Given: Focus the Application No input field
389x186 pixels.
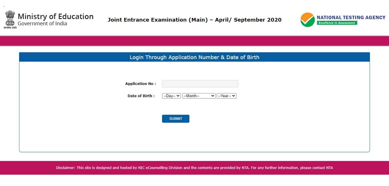Looking at the screenshot, I should 200,84.
